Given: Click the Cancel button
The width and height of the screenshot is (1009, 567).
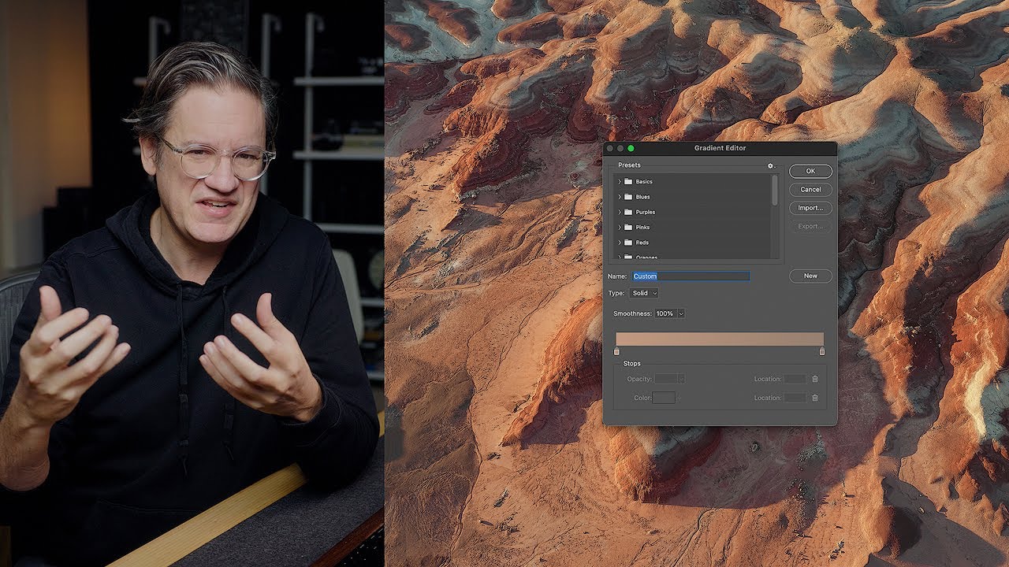Looking at the screenshot, I should pos(810,190).
